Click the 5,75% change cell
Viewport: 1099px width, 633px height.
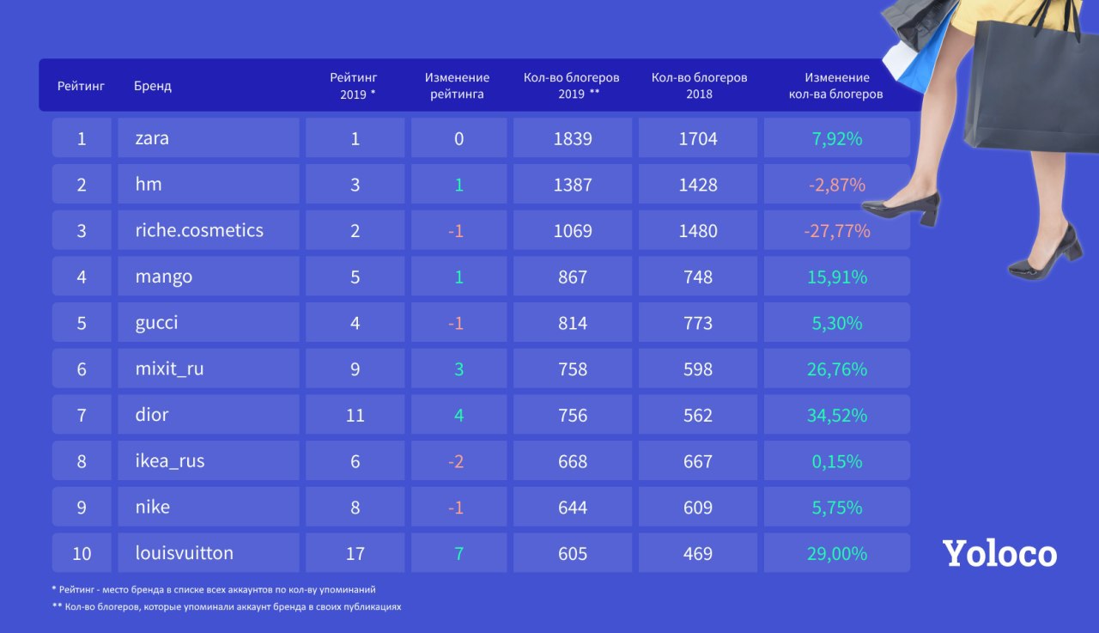point(837,507)
